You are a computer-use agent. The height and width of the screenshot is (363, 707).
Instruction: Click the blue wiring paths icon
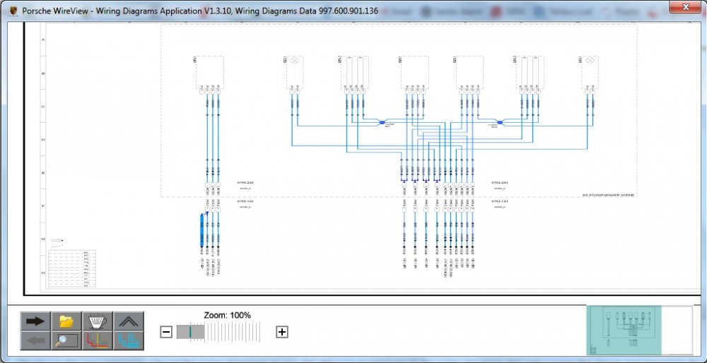pyautogui.click(x=128, y=340)
